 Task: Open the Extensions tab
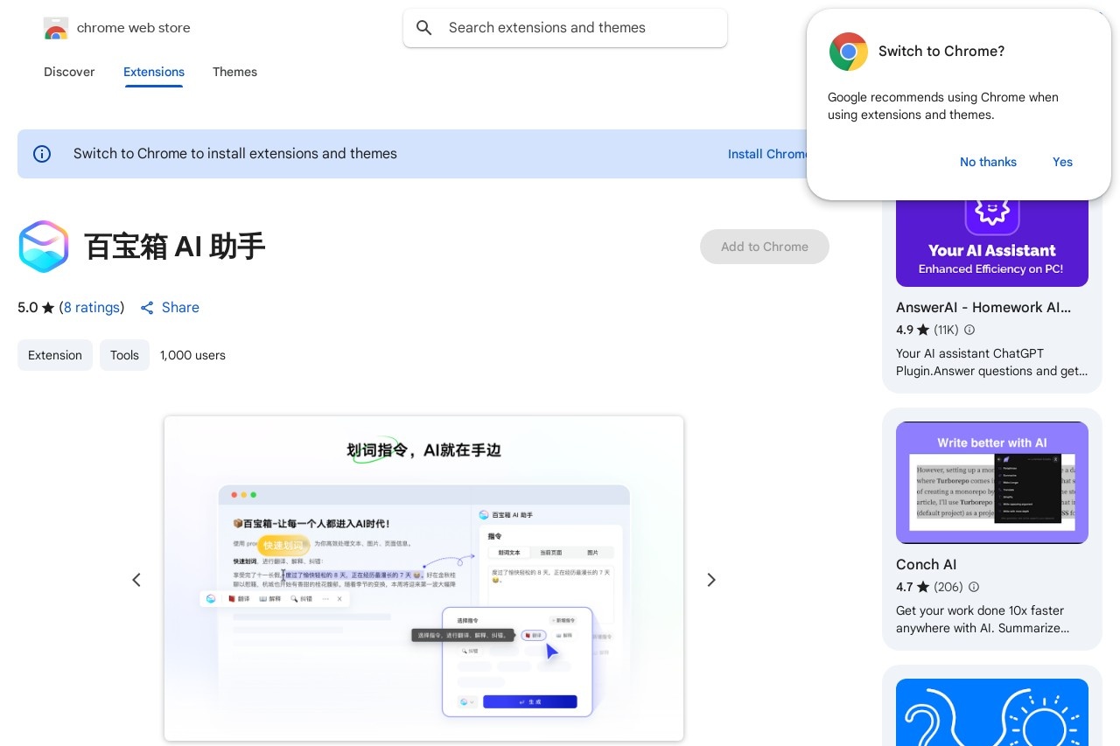coord(154,72)
